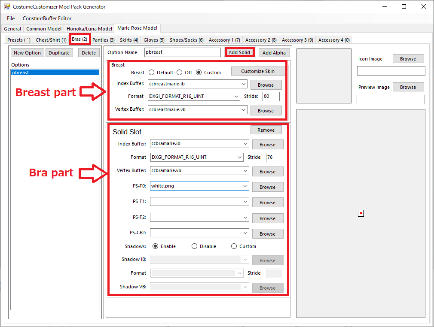Viewport: 434px width, 327px height.
Task: Click the Add Solid button
Action: pos(239,52)
